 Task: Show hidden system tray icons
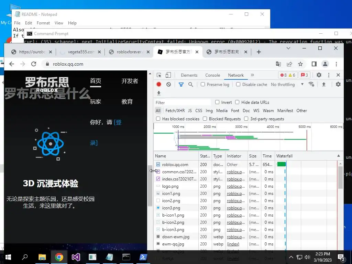click(291, 257)
